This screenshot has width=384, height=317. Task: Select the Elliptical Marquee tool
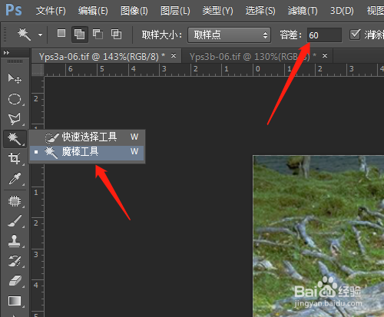point(15,99)
